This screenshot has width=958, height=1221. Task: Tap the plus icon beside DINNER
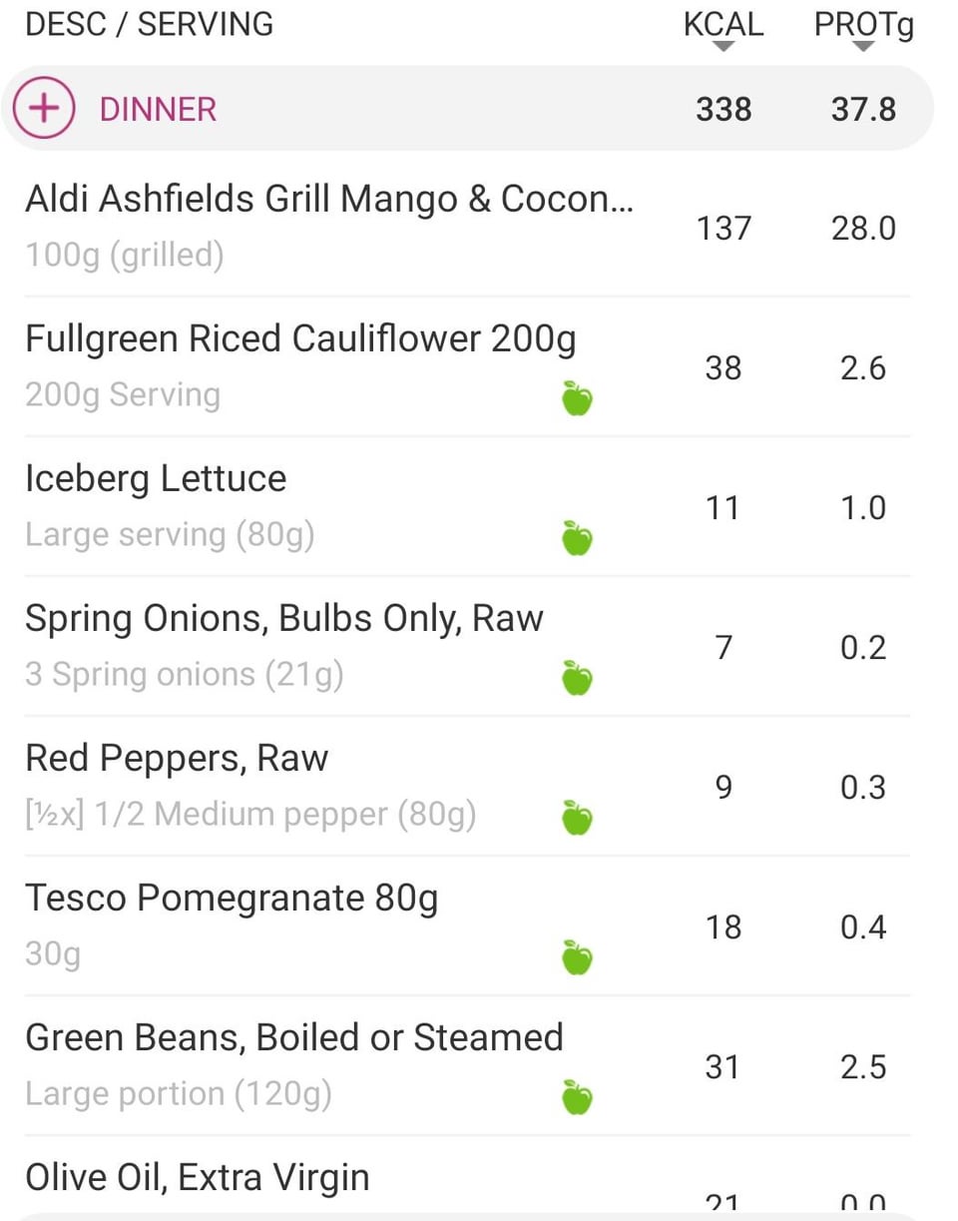(44, 108)
